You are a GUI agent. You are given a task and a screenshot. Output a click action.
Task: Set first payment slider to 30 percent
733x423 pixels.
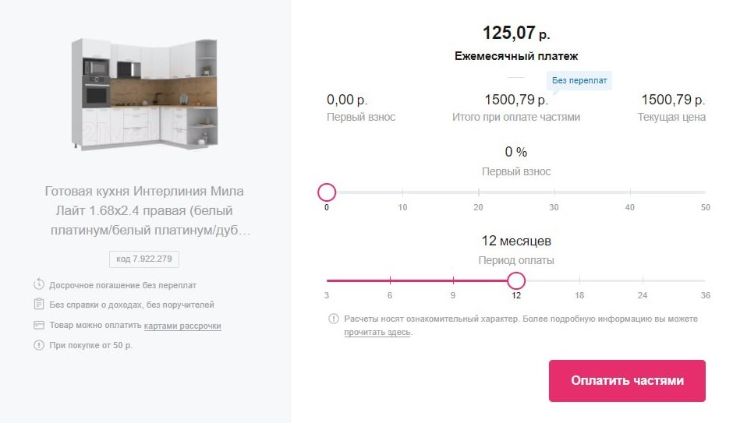click(554, 192)
